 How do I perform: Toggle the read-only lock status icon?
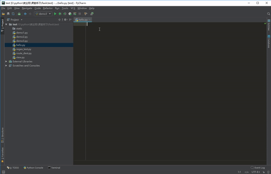click(x=264, y=172)
